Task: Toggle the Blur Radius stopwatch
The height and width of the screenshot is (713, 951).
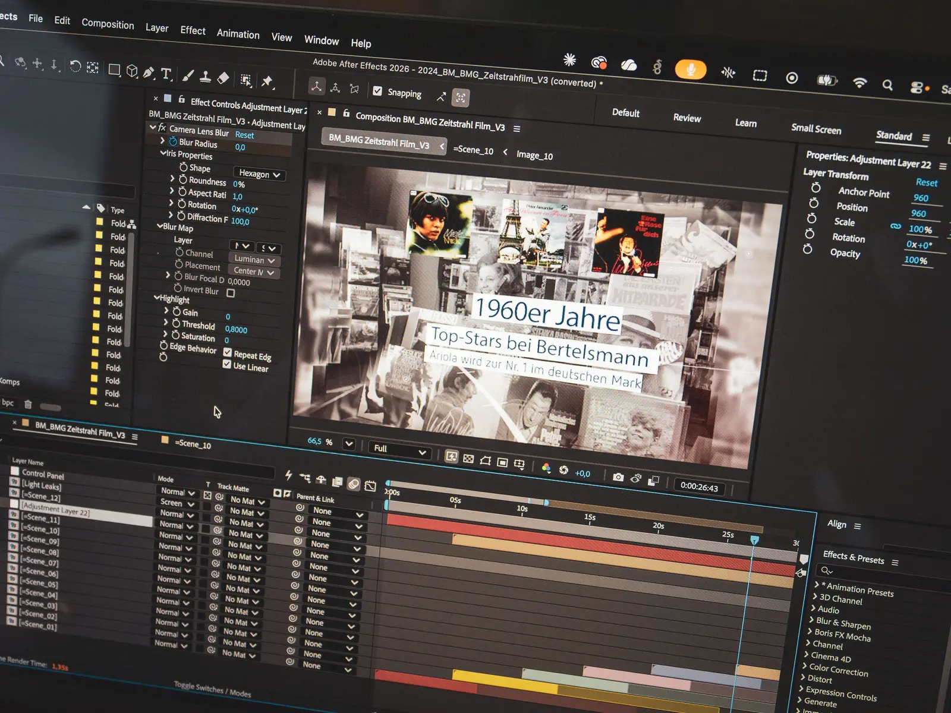Action: click(173, 141)
